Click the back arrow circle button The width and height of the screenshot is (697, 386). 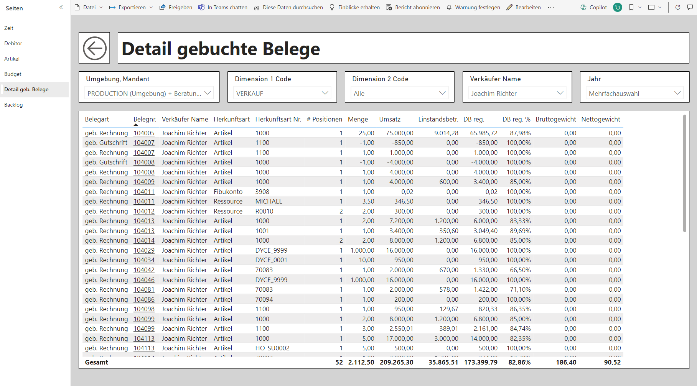[94, 48]
